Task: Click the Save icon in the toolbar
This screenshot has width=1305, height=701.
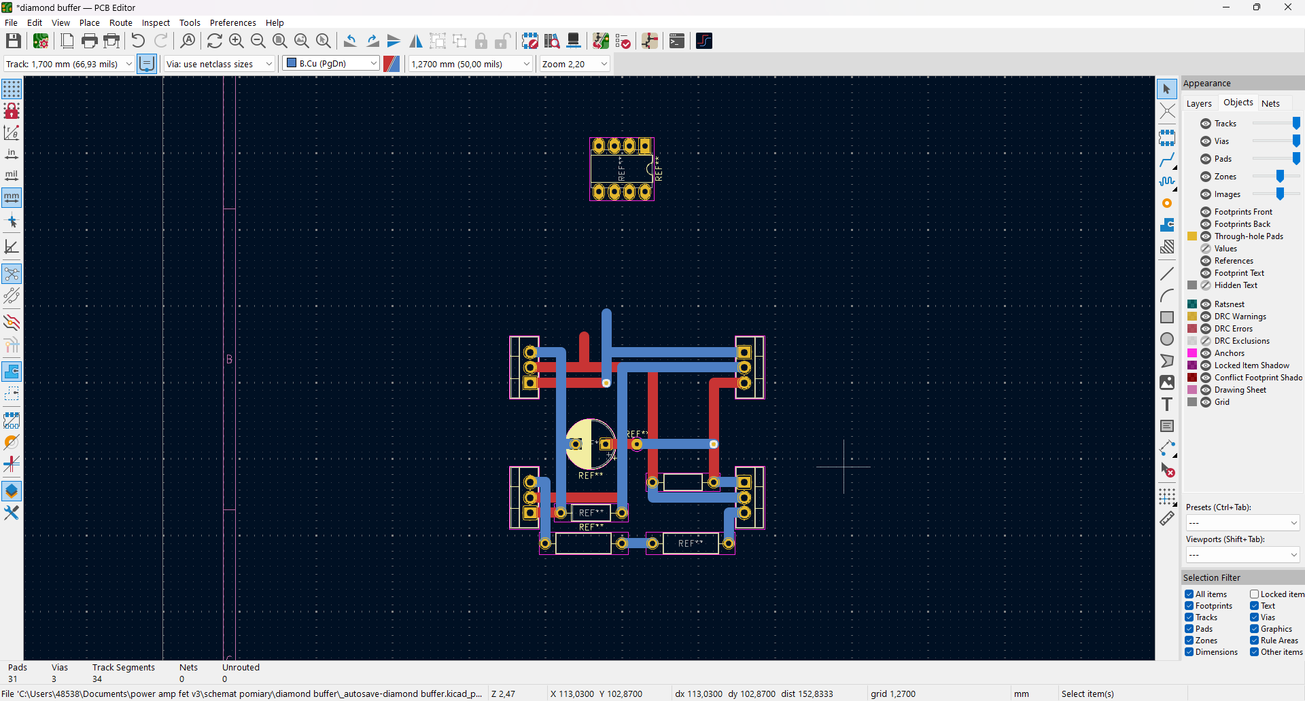Action: [13, 41]
